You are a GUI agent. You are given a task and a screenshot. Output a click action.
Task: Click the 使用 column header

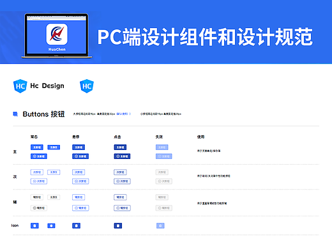point(200,137)
